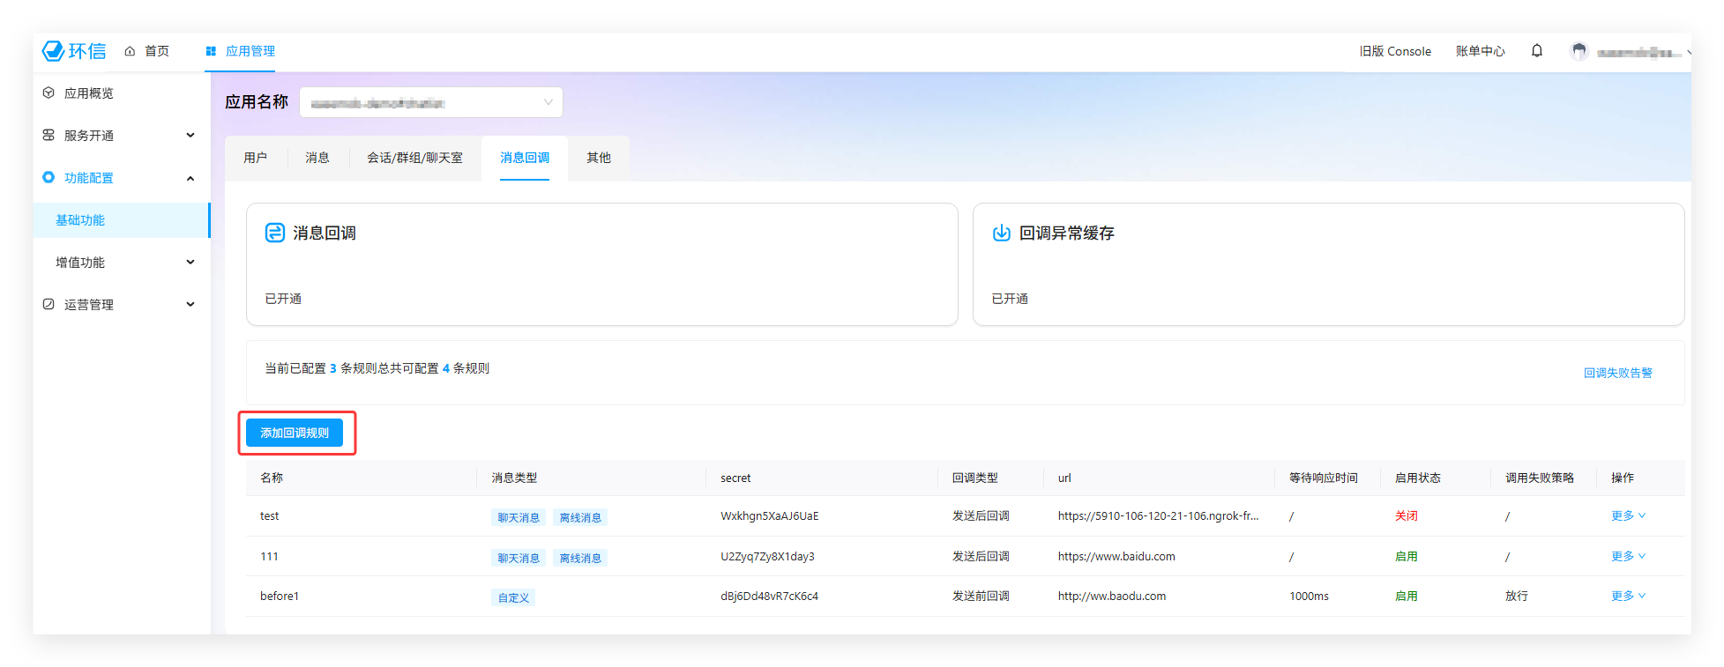Image resolution: width=1724 pixels, height=667 pixels.
Task: Open the notification bell
Action: coord(1537,51)
